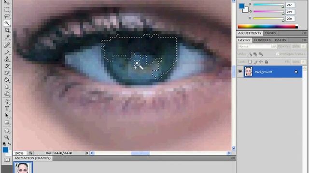Switch to the Masks tab
Image resolution: width=309 pixels, height=173 pixels.
[x=270, y=33]
